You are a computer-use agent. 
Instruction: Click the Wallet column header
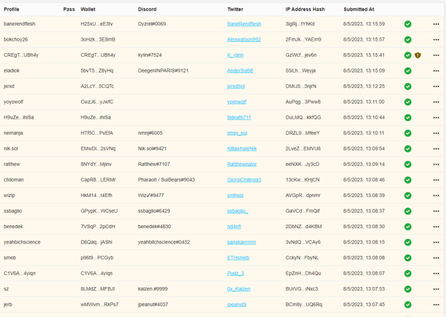(88, 10)
